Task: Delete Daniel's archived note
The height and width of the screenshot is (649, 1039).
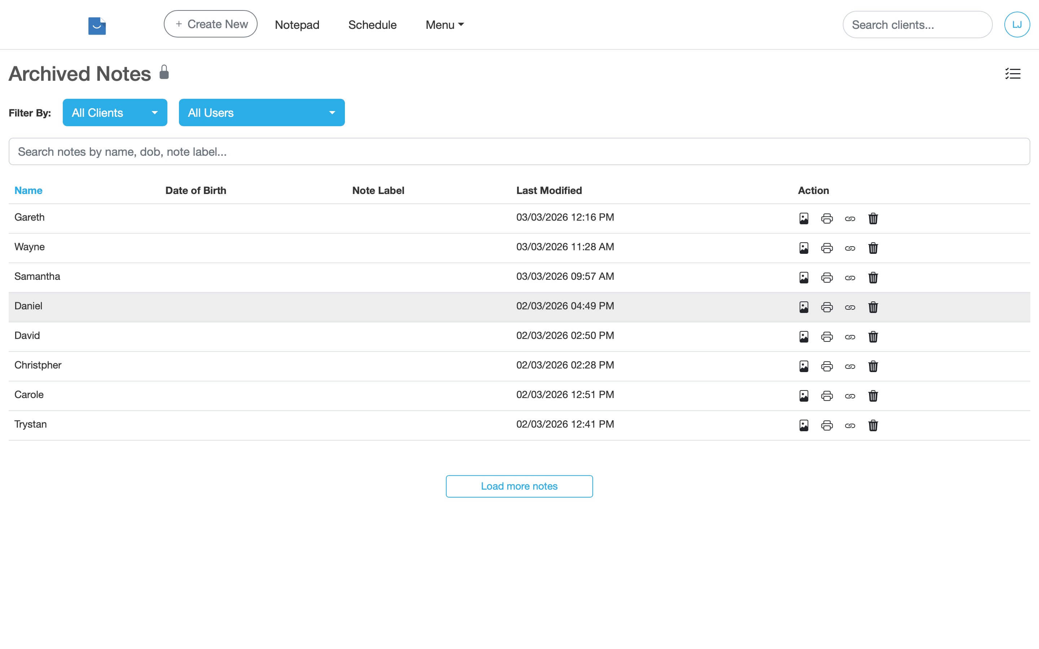Action: (x=873, y=307)
